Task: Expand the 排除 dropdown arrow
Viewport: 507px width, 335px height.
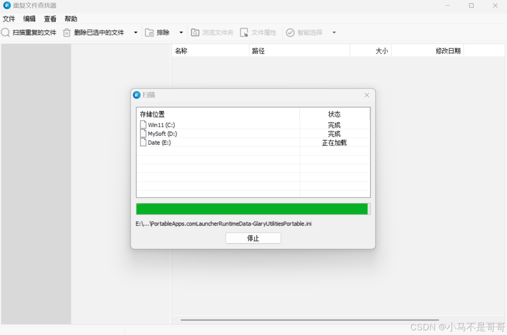Action: (x=181, y=33)
